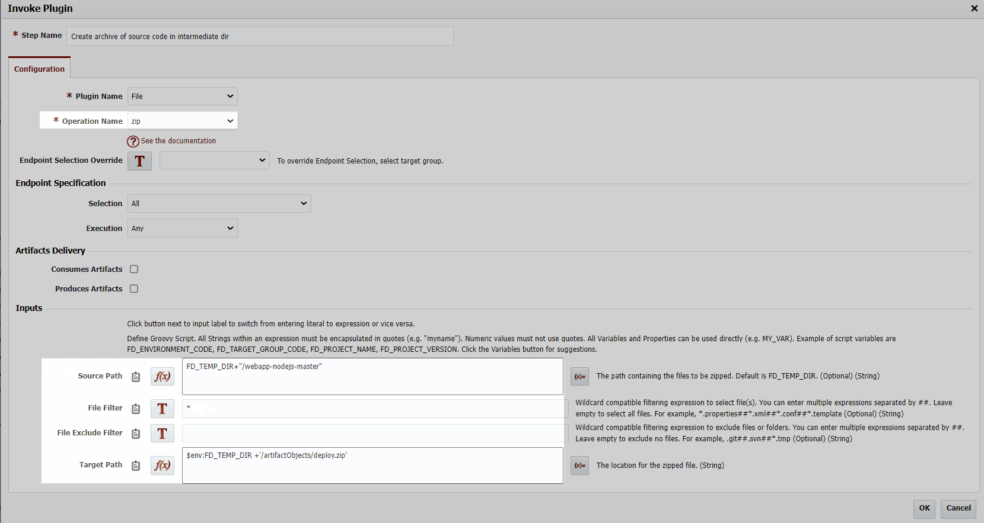Screen dimensions: 984x523
Task: Click the documentation help question icon
Action: click(x=133, y=142)
